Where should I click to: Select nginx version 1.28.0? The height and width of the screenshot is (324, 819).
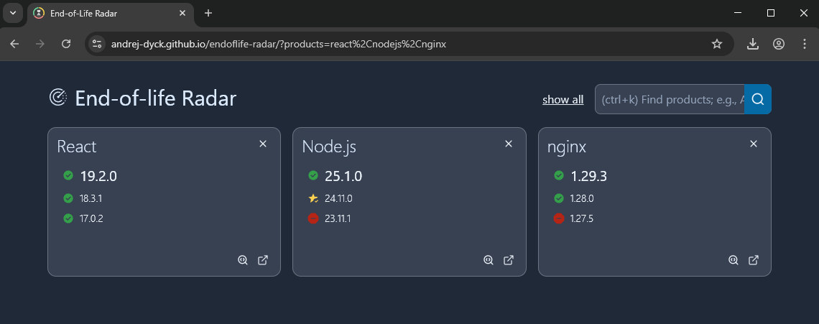click(x=582, y=198)
